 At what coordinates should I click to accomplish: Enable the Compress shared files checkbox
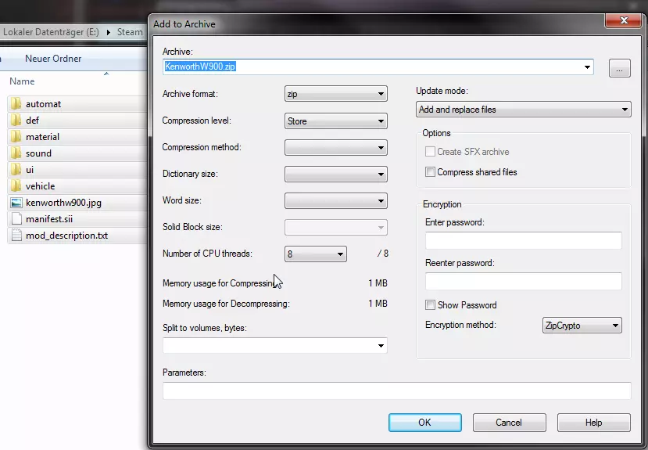[x=430, y=172]
